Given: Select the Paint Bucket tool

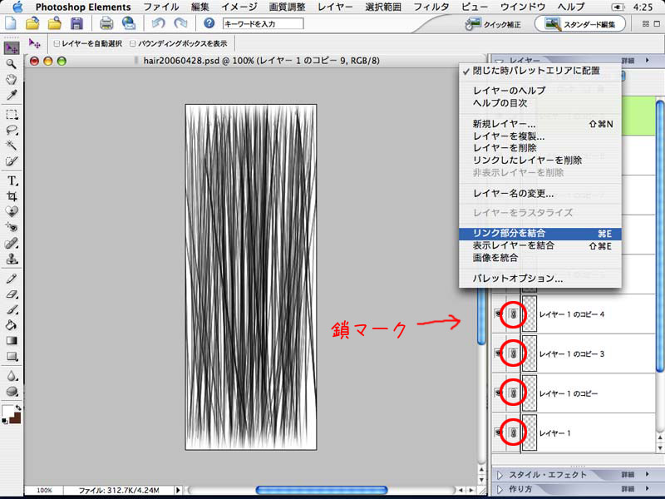Looking at the screenshot, I should [x=12, y=324].
